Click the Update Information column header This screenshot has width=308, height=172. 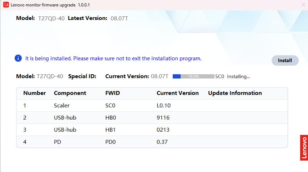pos(235,93)
